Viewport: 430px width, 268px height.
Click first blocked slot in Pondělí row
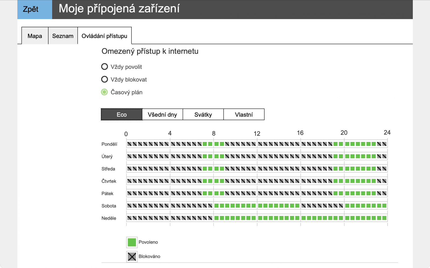pos(130,144)
